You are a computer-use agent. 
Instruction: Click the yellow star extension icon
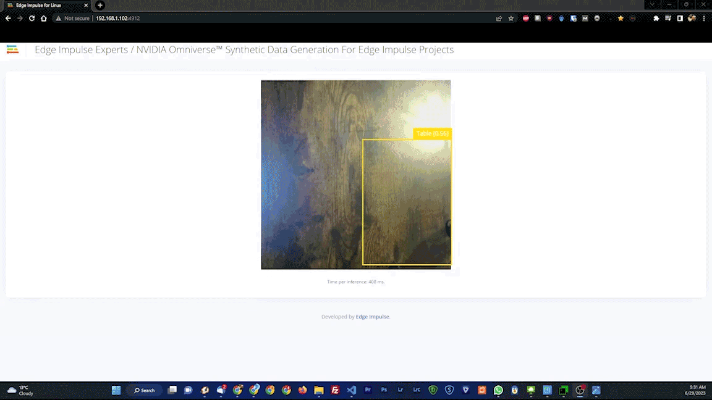(x=621, y=19)
